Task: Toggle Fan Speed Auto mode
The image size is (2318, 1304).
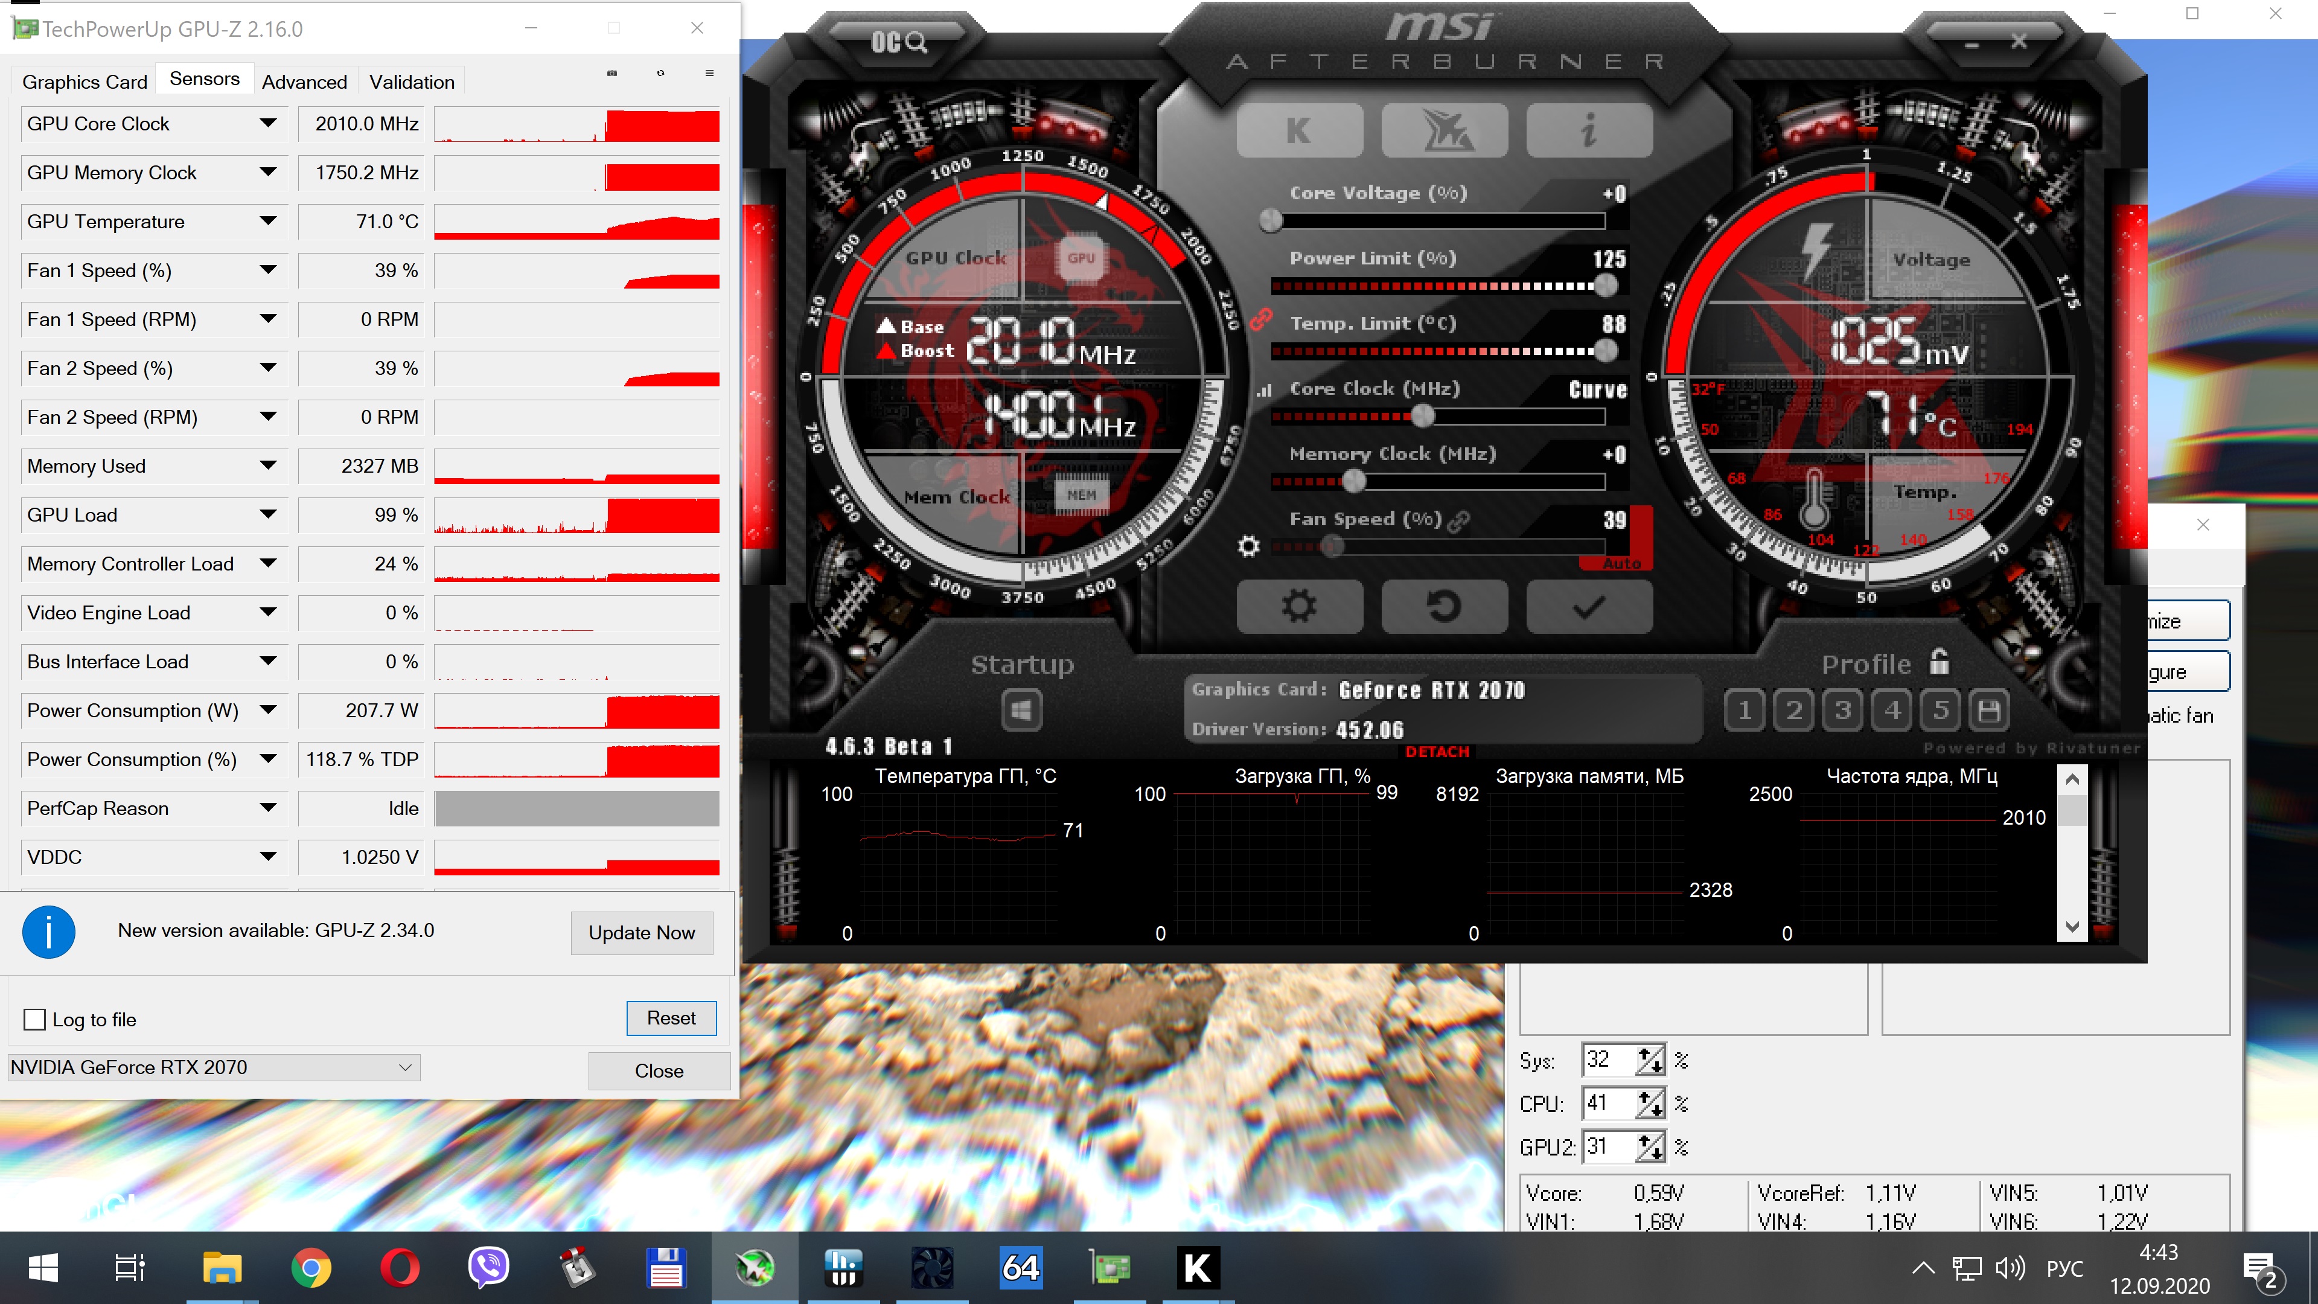Action: coord(1621,563)
